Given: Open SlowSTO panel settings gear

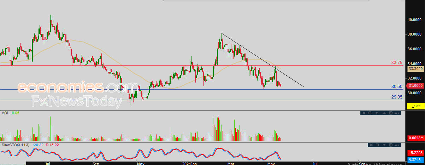Looking at the screenshot, I should coord(391,145).
